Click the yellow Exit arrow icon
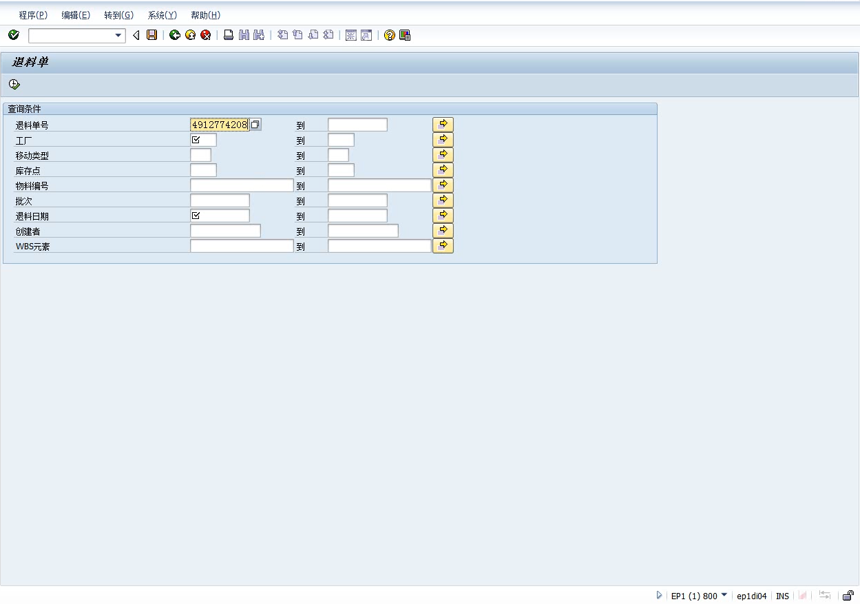Viewport: 860px width, 604px height. (190, 35)
